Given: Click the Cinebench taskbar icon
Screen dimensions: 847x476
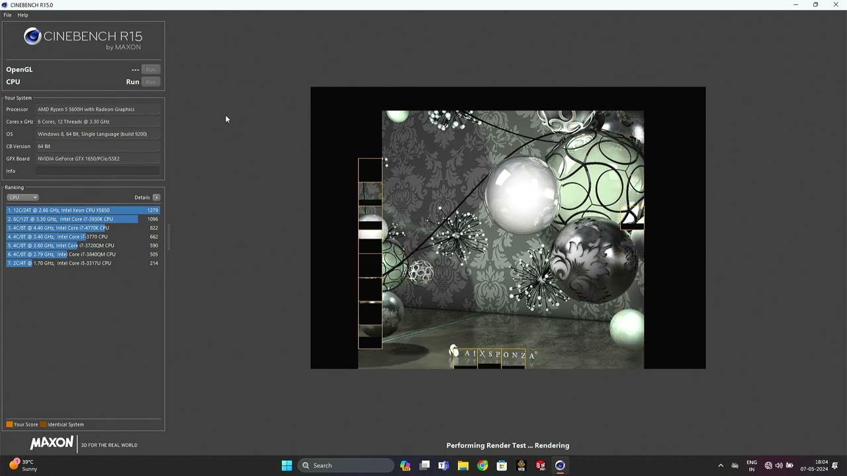Looking at the screenshot, I should (x=560, y=465).
